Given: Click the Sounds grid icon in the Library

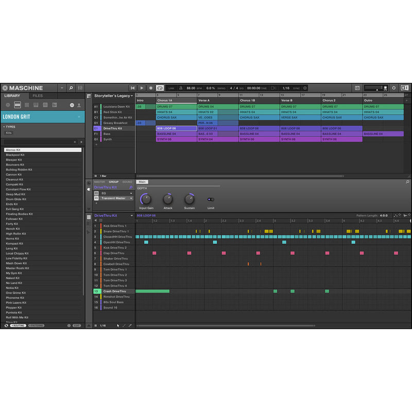Looking at the screenshot, I should [26, 105].
